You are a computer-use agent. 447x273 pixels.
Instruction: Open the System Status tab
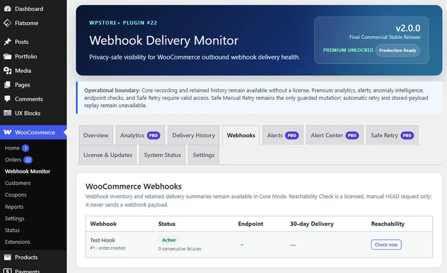162,155
